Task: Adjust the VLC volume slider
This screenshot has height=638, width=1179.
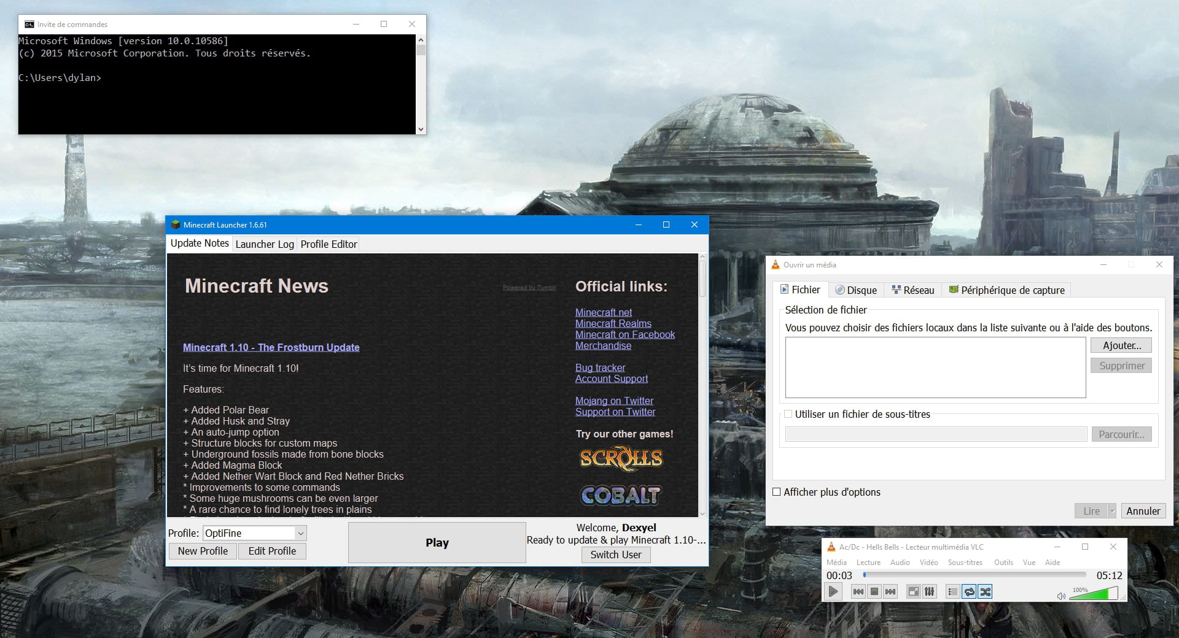Action: (1094, 593)
